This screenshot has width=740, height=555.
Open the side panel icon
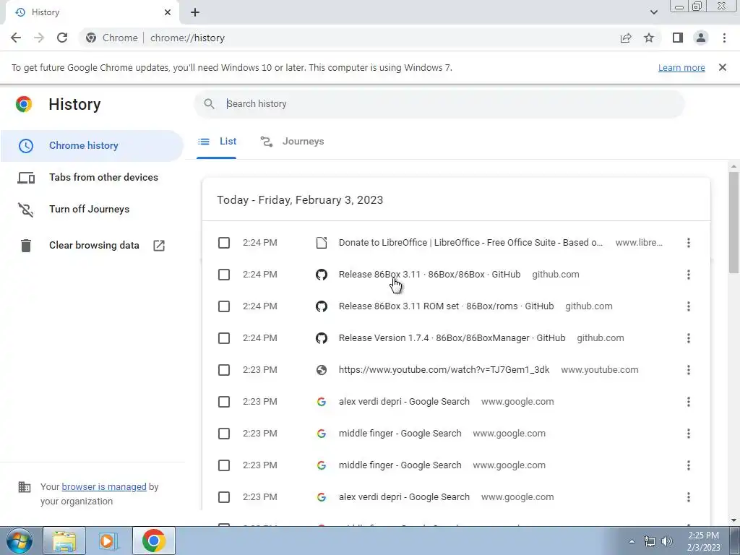pos(678,38)
